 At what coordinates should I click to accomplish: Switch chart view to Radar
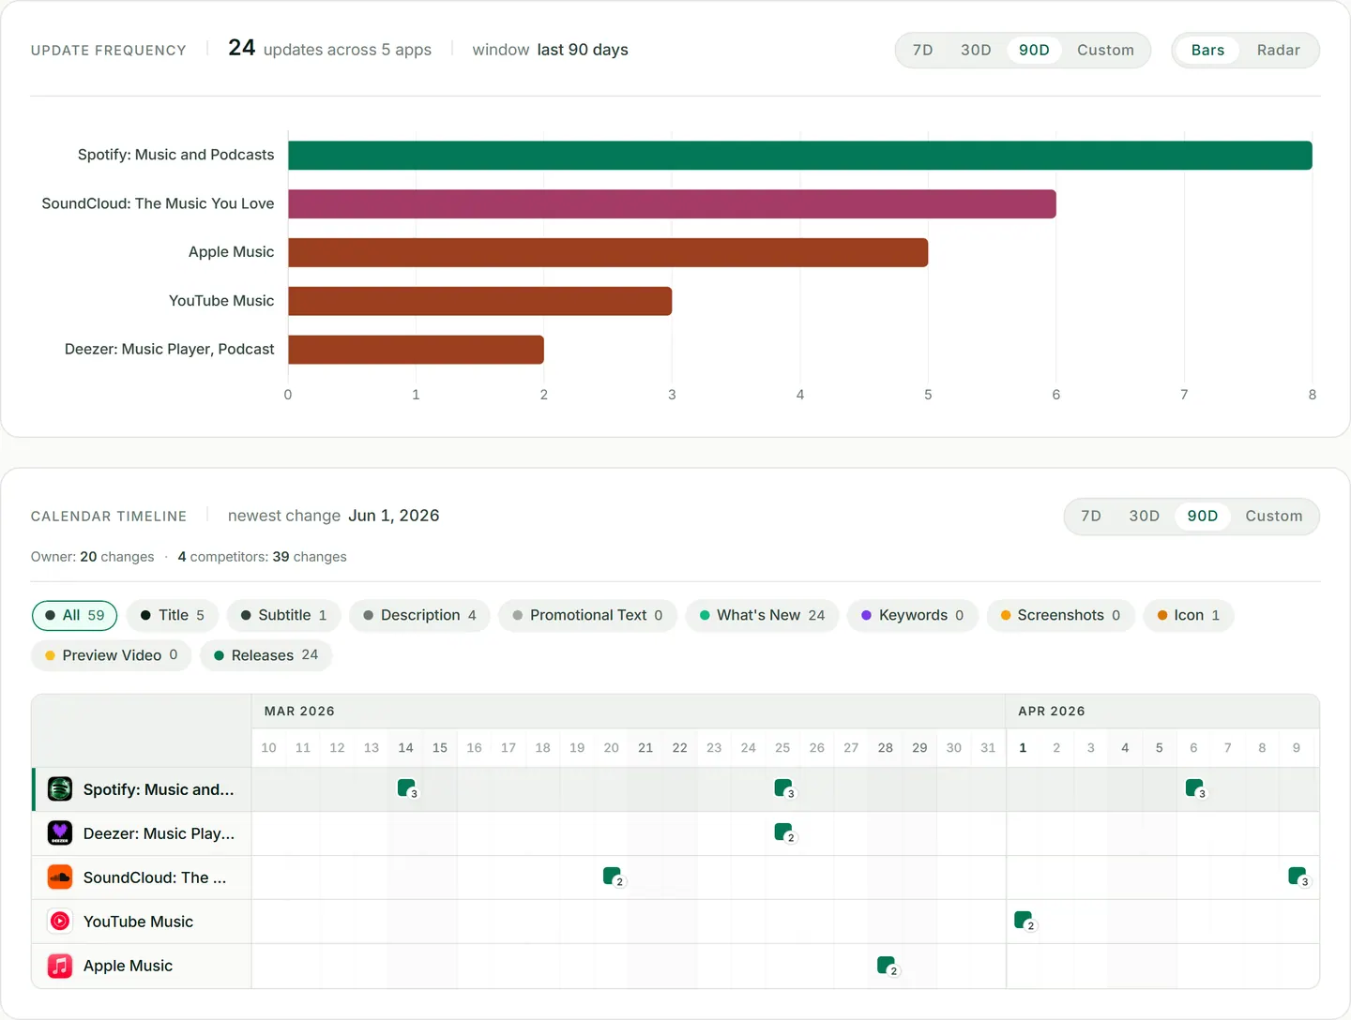[1278, 51]
